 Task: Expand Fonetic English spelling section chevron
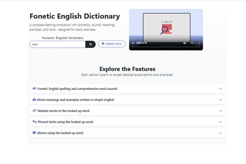click(220, 89)
